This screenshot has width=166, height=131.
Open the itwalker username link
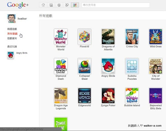22,18
